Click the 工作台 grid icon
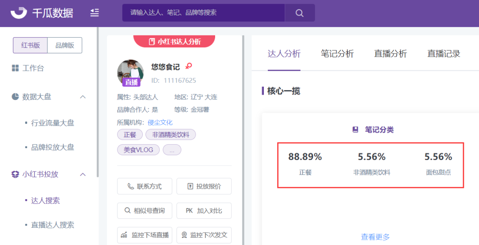Viewport: 479px width, 245px height. (x=15, y=68)
